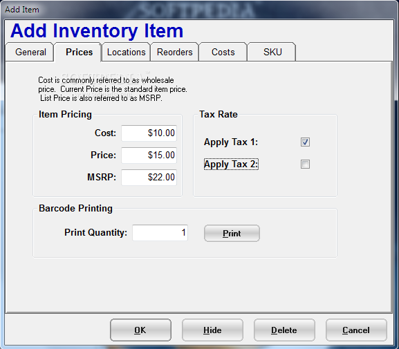Click the Print barcode button
Viewport: 399px width, 349px height.
pos(232,234)
